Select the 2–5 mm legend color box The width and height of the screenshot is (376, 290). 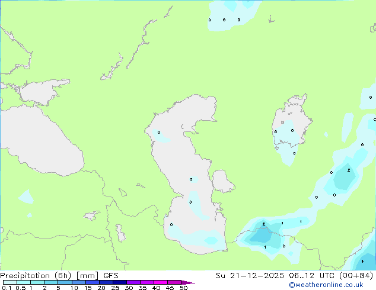pyautogui.click(x=51, y=282)
